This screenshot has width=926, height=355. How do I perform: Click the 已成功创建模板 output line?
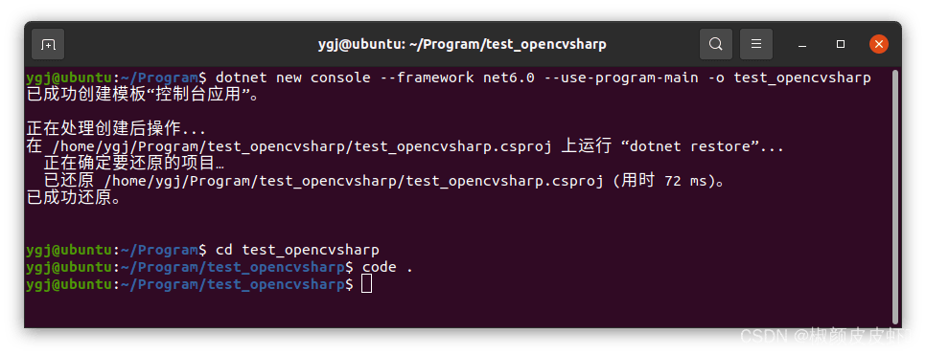click(x=143, y=95)
